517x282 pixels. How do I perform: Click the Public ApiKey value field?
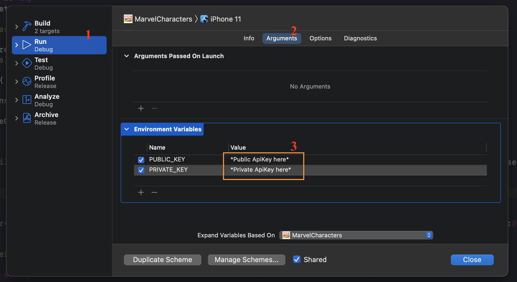(260, 160)
